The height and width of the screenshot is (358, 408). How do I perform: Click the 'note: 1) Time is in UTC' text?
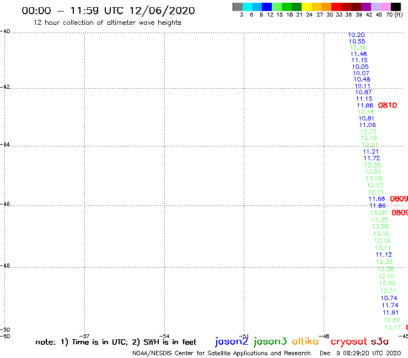point(82,342)
